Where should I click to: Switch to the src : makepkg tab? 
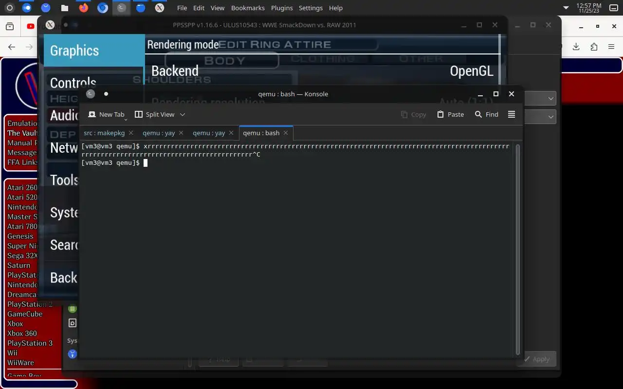pos(104,133)
